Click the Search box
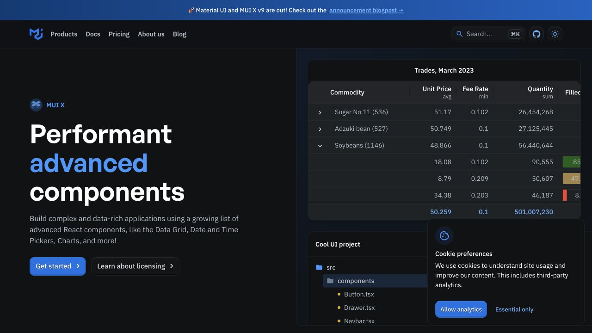Viewport: 592px width, 333px height. (x=488, y=34)
